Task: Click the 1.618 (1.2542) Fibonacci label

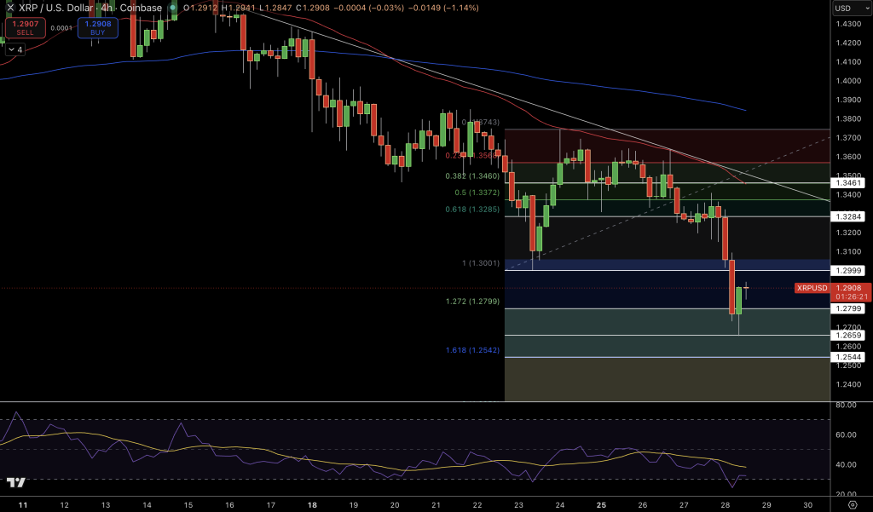Action: pyautogui.click(x=472, y=351)
